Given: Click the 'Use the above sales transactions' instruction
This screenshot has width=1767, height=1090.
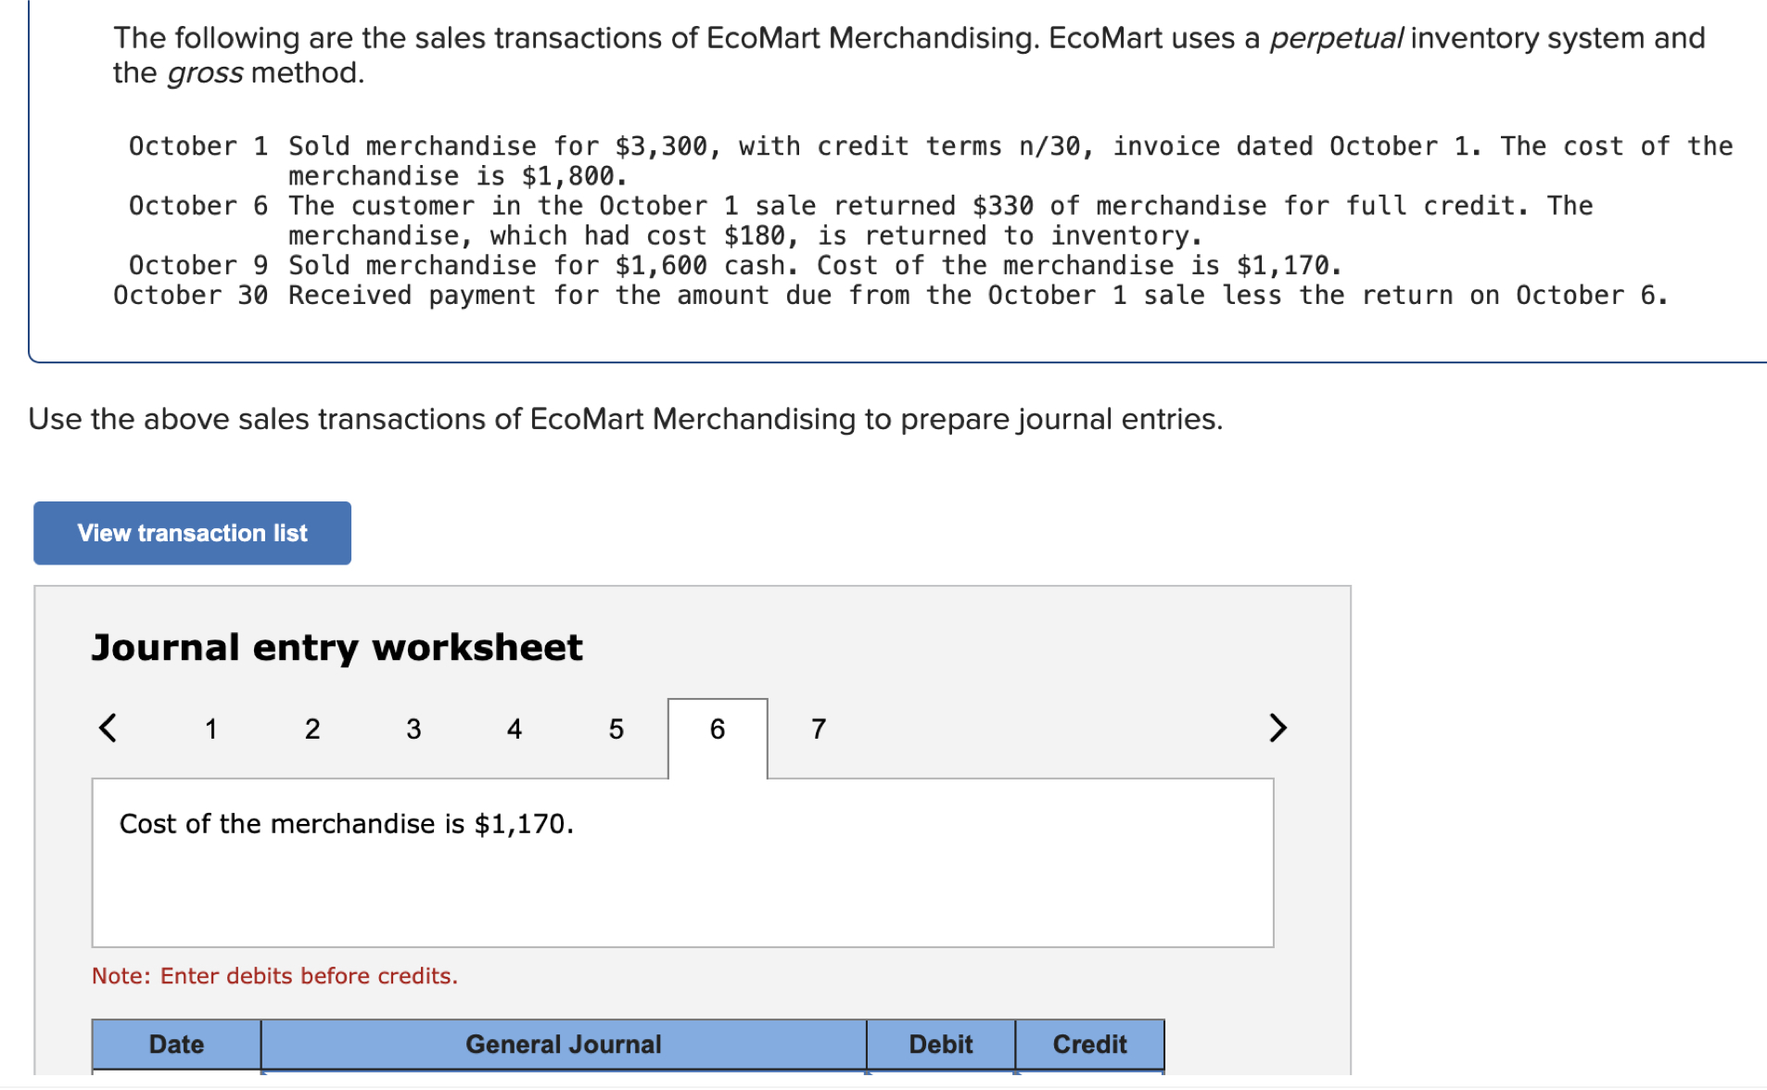Looking at the screenshot, I should 626,419.
